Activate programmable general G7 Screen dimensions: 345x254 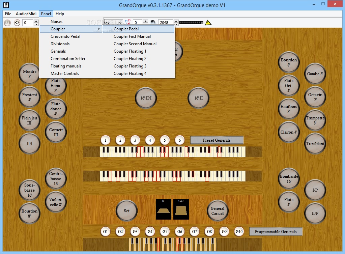195,231
